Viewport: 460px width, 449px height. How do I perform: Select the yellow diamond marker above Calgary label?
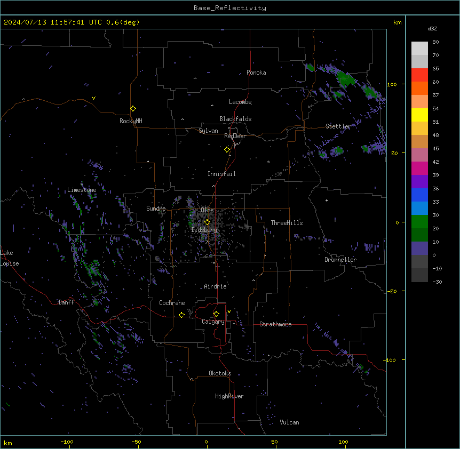pyautogui.click(x=216, y=314)
